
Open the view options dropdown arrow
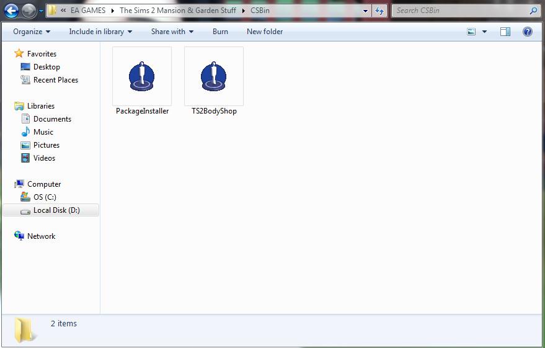(484, 32)
